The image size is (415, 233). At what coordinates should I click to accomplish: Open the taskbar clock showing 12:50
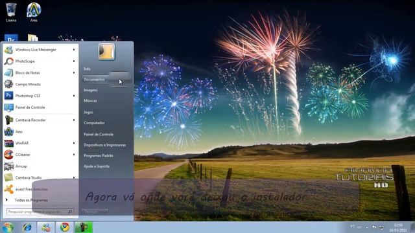click(x=398, y=227)
